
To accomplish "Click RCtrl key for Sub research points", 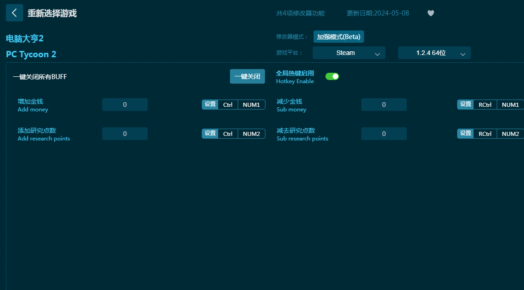I will tap(485, 134).
